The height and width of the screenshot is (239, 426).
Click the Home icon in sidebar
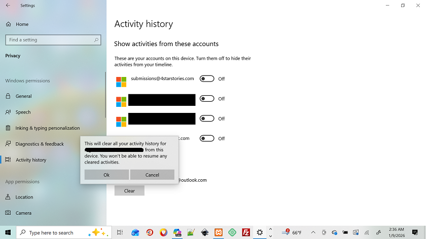8,24
